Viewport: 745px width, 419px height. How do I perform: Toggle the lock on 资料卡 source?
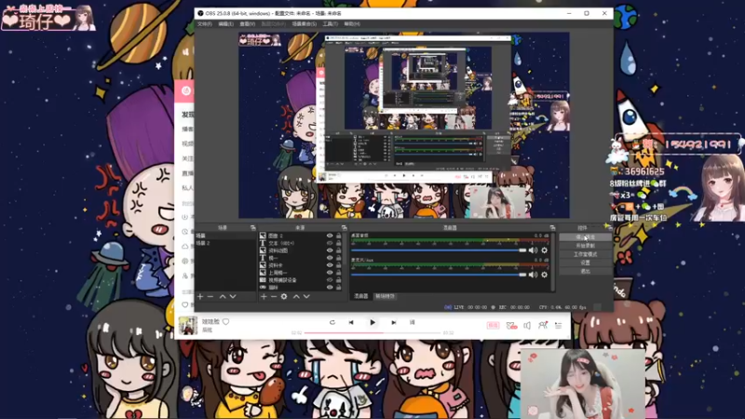[339, 265]
